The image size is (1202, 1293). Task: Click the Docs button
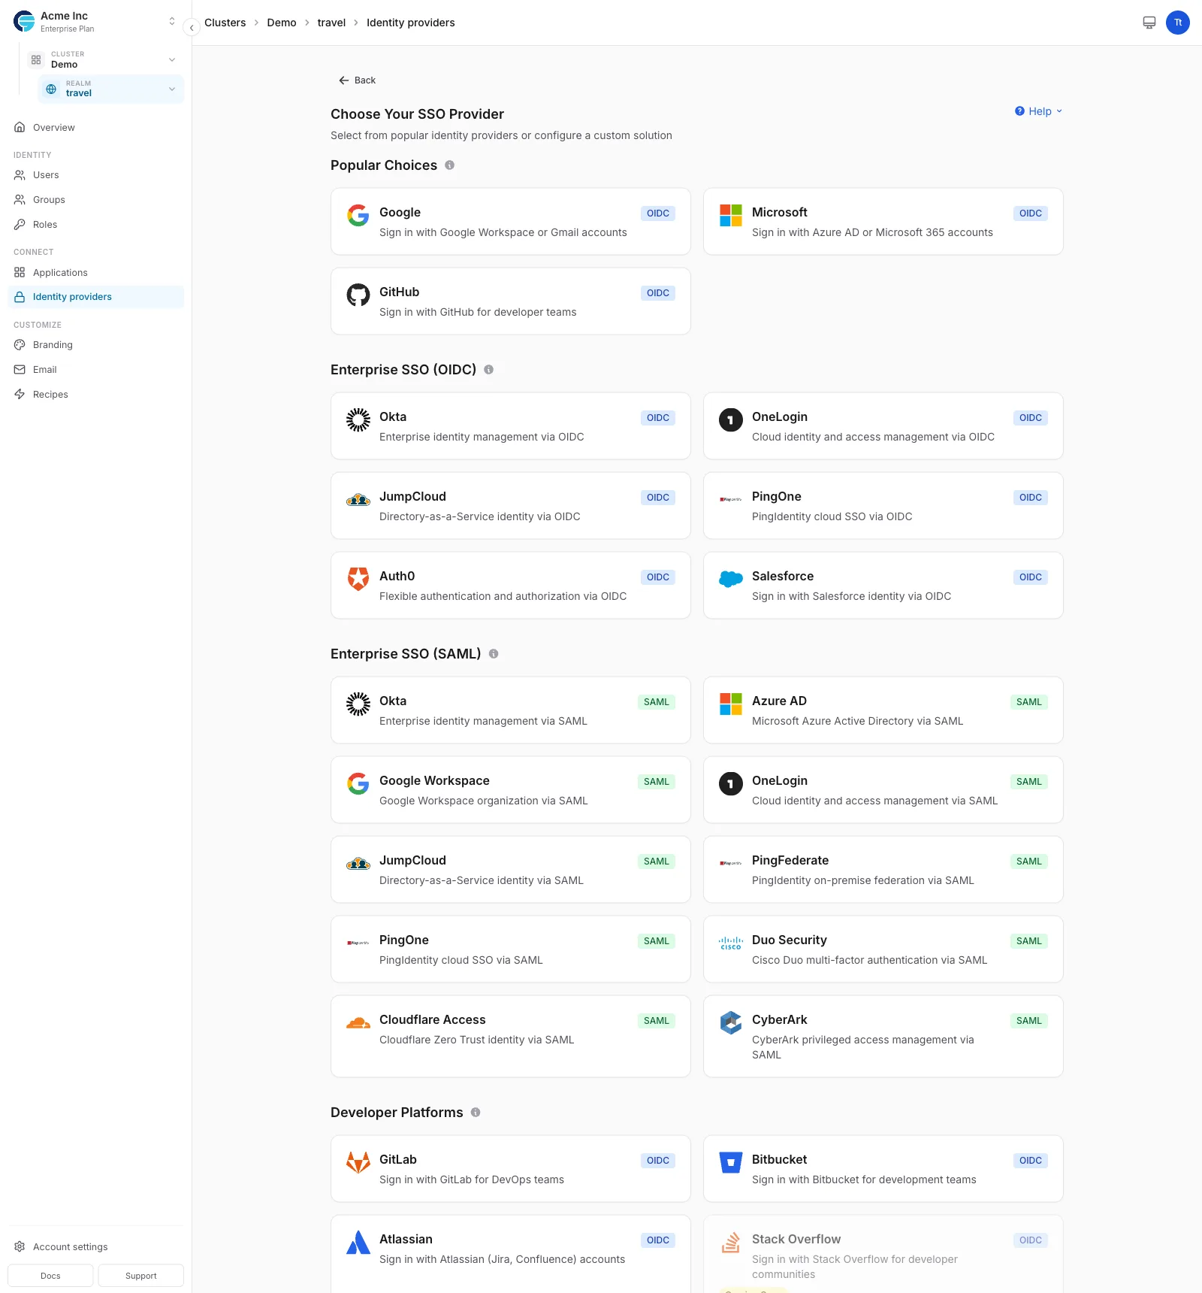coord(50,1276)
